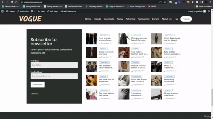Image resolution: width=213 pixels, height=119 pixels.
Task: Reload the page with refresh icon
Action: (x=12, y=2)
